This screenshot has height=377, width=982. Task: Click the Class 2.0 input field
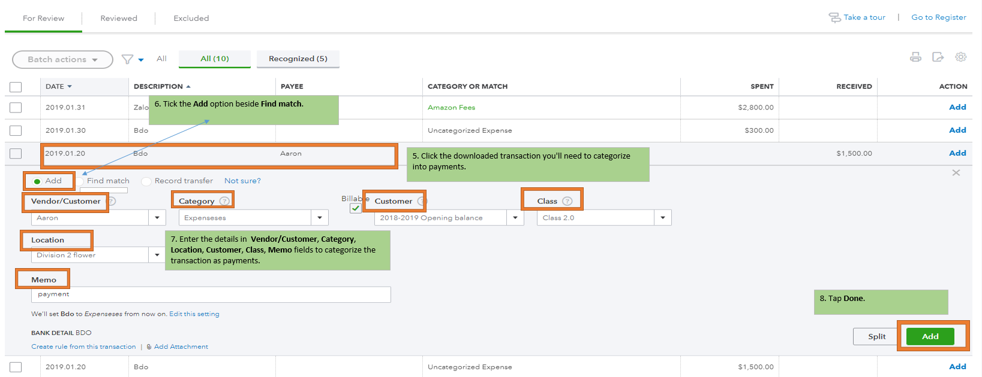point(596,218)
